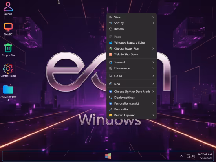Click the Terminal entry icon

click(x=111, y=62)
